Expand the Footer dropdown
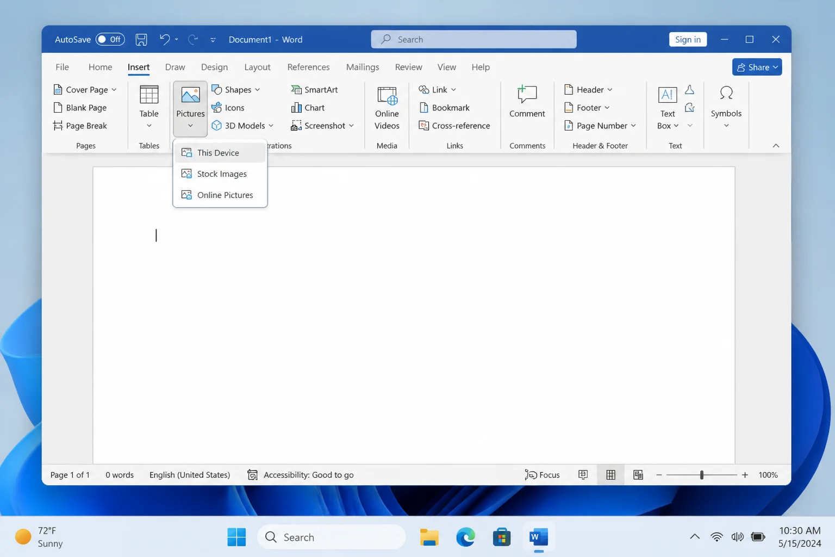Image resolution: width=835 pixels, height=557 pixels. point(587,108)
